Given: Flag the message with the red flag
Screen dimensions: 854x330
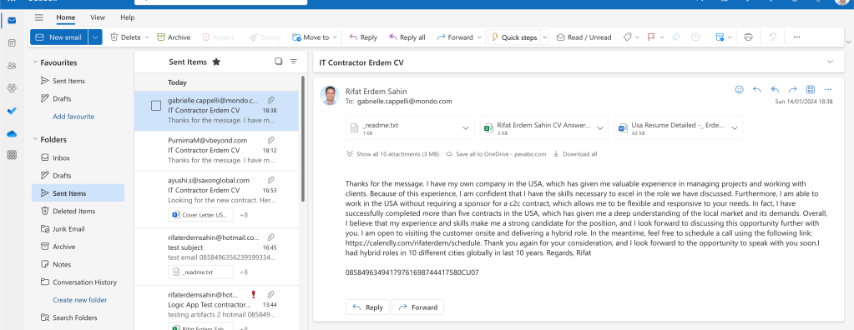Looking at the screenshot, I should pyautogui.click(x=651, y=37).
